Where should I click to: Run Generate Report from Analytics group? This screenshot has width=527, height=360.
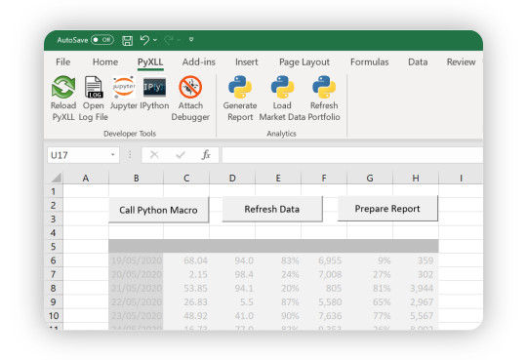[x=240, y=98]
